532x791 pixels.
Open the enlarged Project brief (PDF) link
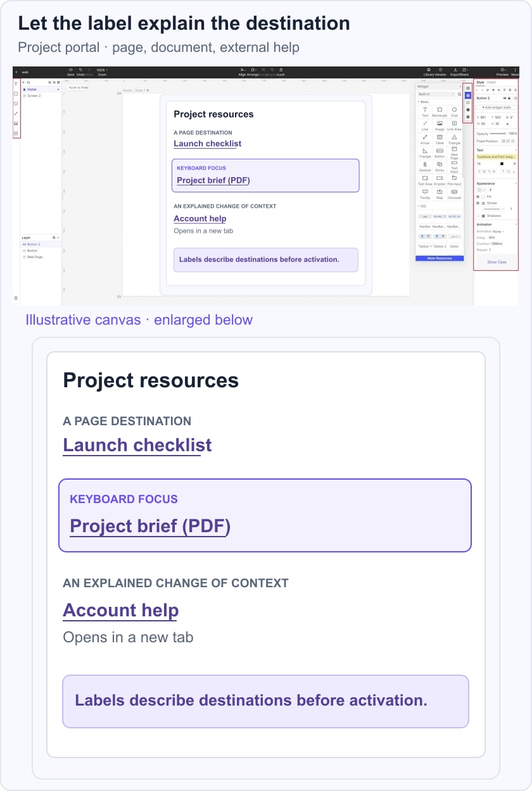click(150, 526)
